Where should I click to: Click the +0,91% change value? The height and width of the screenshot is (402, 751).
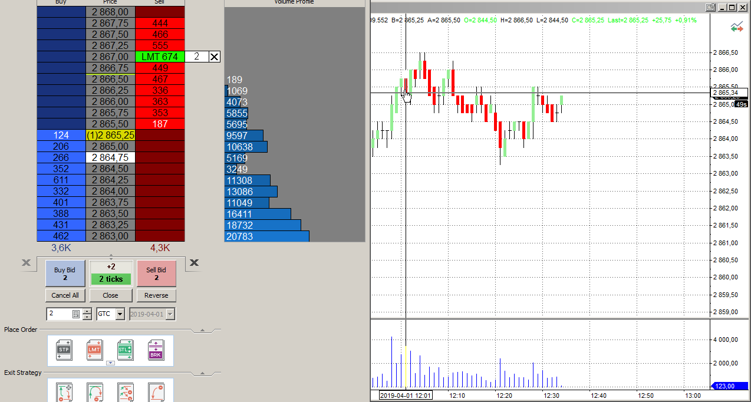pyautogui.click(x=686, y=20)
